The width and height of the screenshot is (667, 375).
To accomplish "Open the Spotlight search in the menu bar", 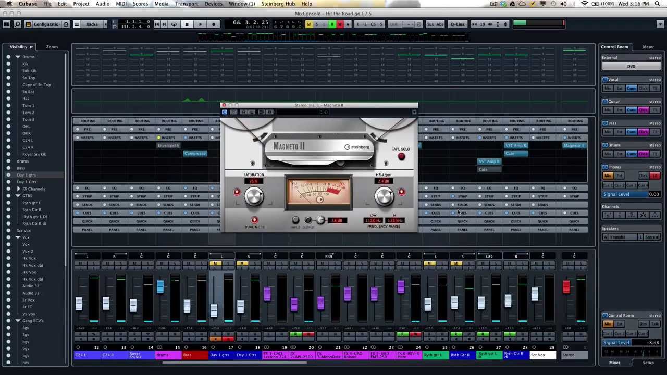I will coord(659,4).
